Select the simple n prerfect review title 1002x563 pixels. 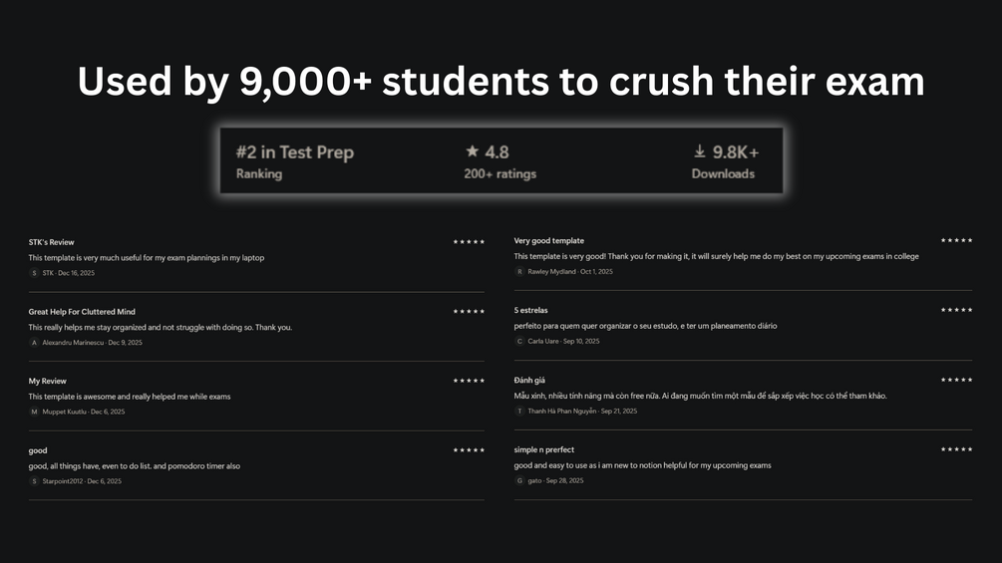[x=544, y=449]
